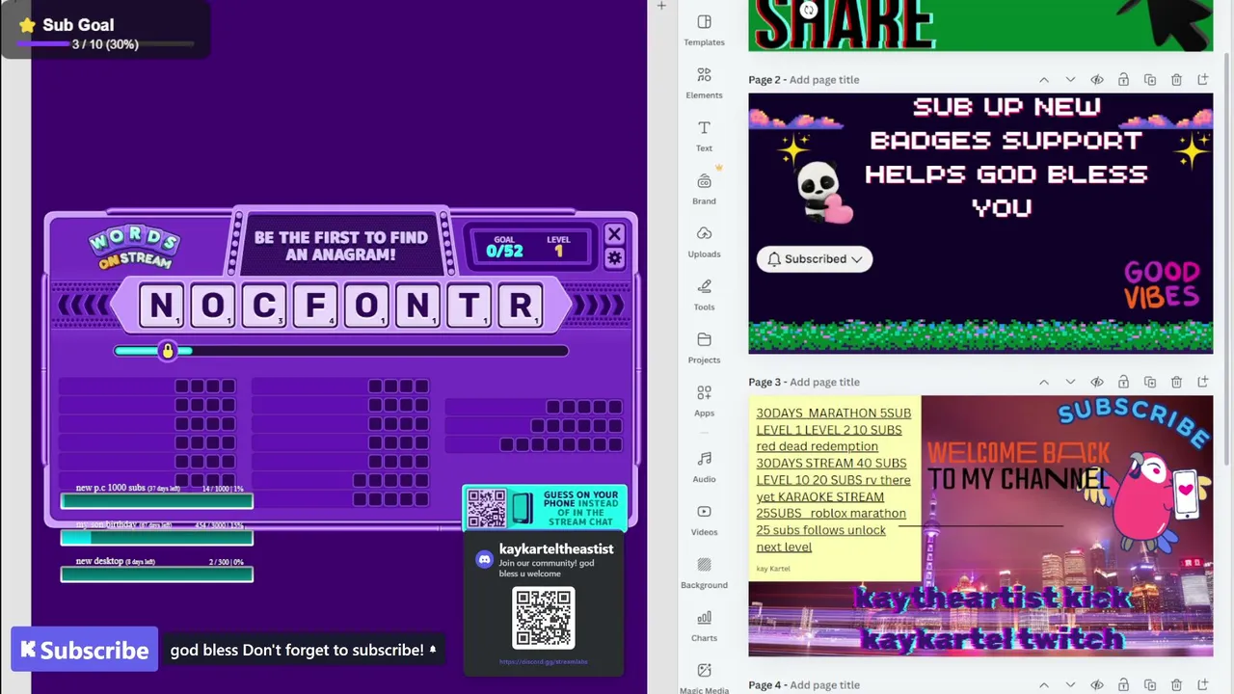Image resolution: width=1234 pixels, height=694 pixels.
Task: Add a new page after Page 3
Action: 1203,383
